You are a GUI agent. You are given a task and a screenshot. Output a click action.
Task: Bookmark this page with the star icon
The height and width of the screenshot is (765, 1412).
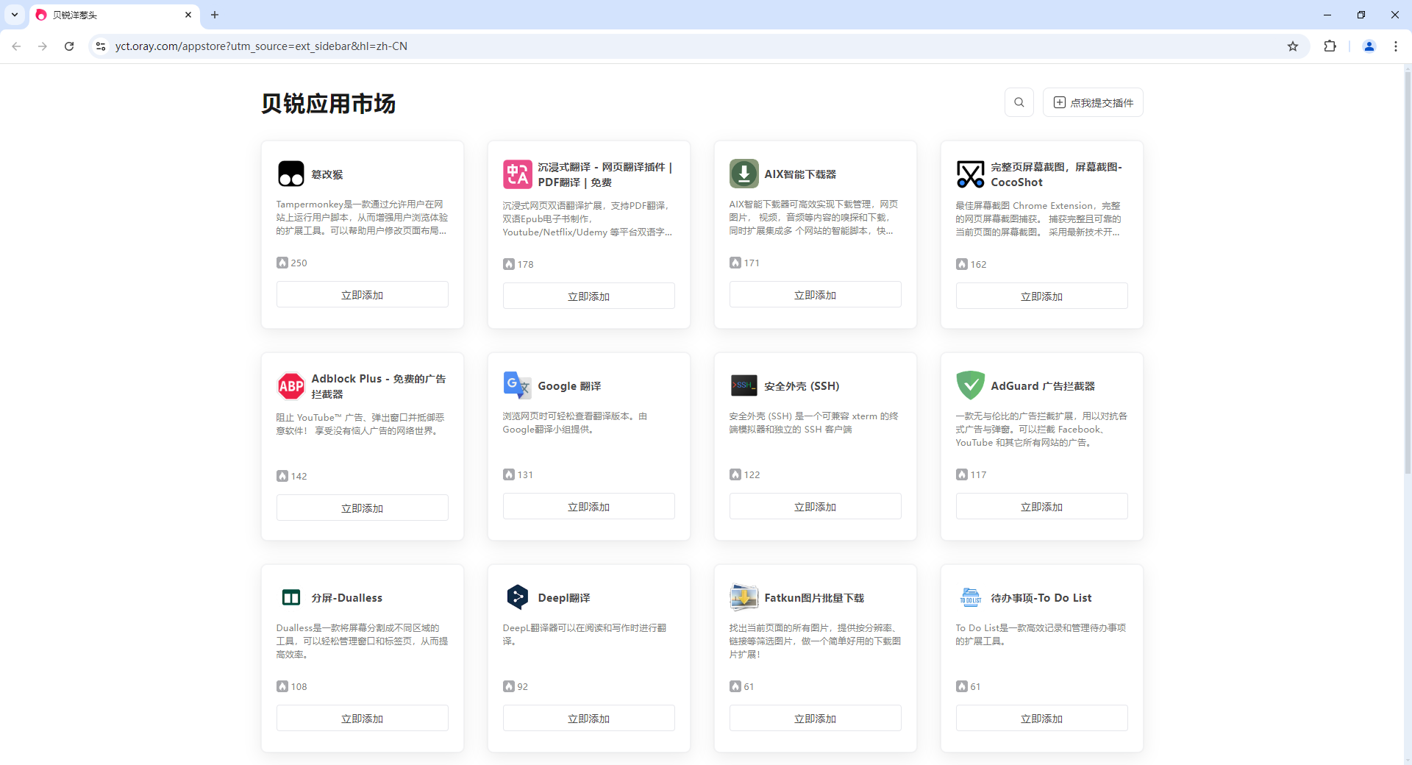(1293, 46)
